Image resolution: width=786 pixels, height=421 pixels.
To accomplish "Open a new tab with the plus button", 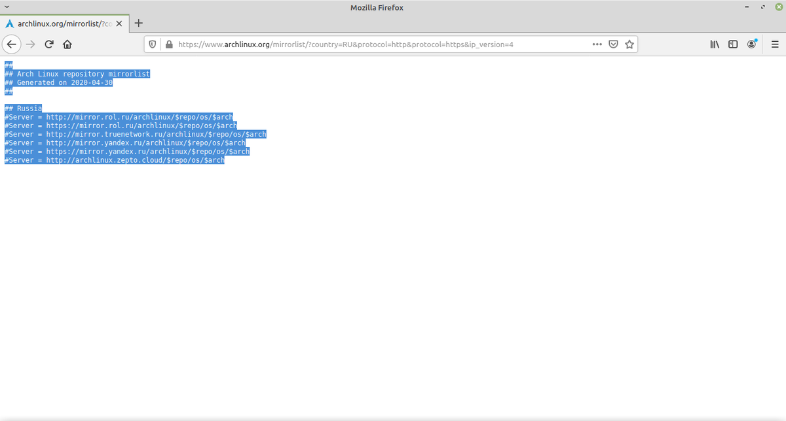I will [x=139, y=23].
